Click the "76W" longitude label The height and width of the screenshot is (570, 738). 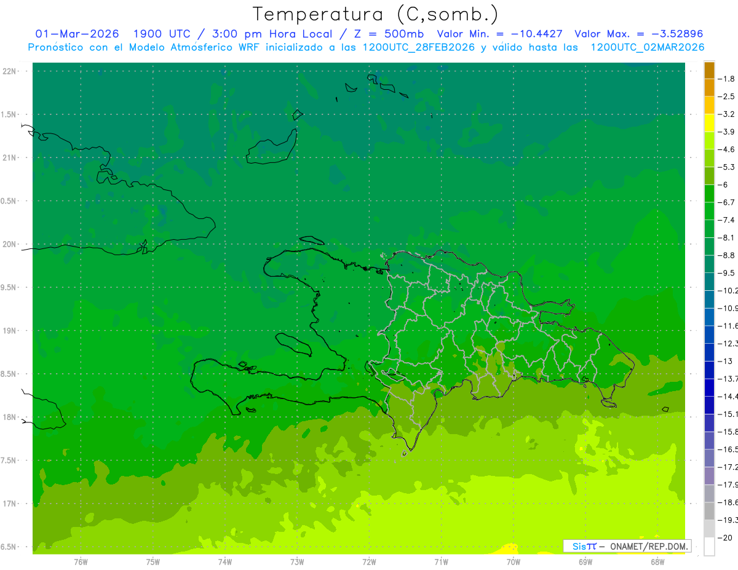click(81, 562)
